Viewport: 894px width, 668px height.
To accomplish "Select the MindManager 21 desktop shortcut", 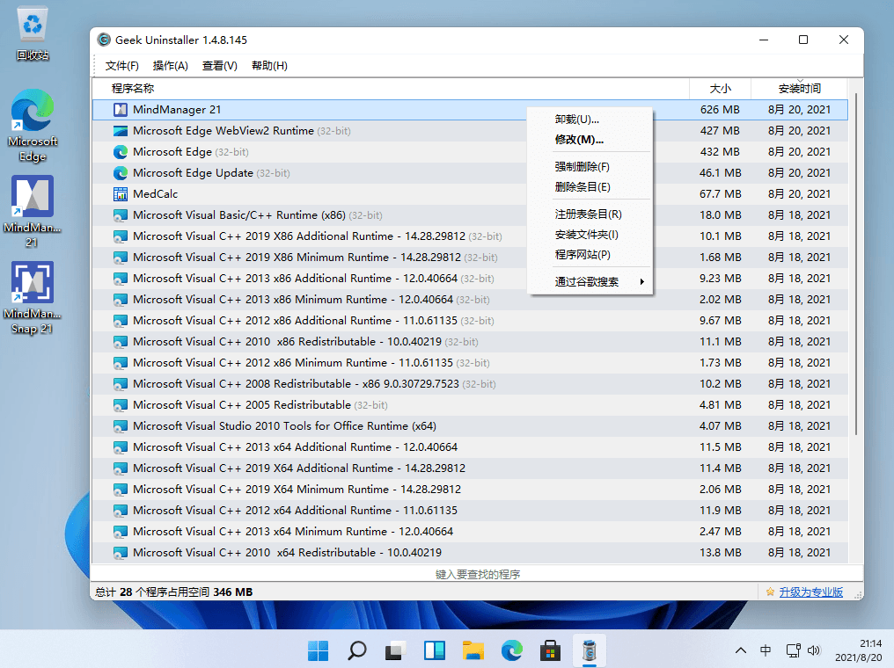I will (x=33, y=211).
